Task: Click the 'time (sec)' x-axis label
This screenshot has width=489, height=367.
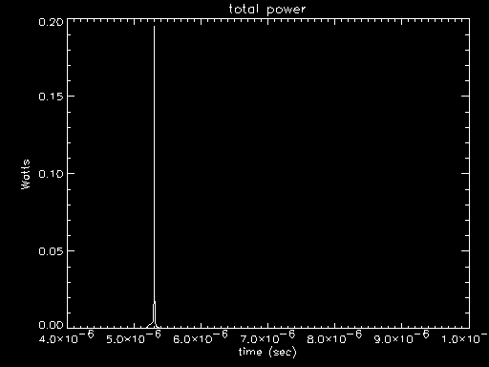Action: [x=267, y=352]
